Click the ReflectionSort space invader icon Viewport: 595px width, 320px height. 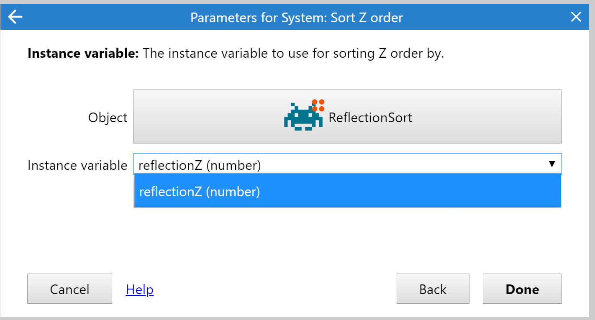303,117
